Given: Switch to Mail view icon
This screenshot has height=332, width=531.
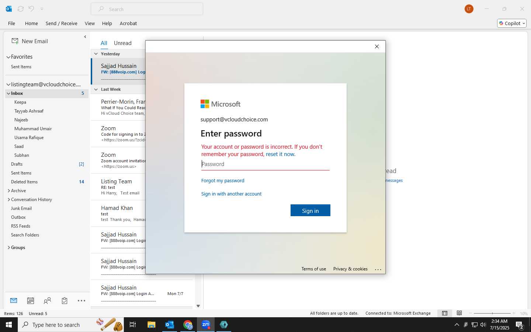Looking at the screenshot, I should coord(14,301).
